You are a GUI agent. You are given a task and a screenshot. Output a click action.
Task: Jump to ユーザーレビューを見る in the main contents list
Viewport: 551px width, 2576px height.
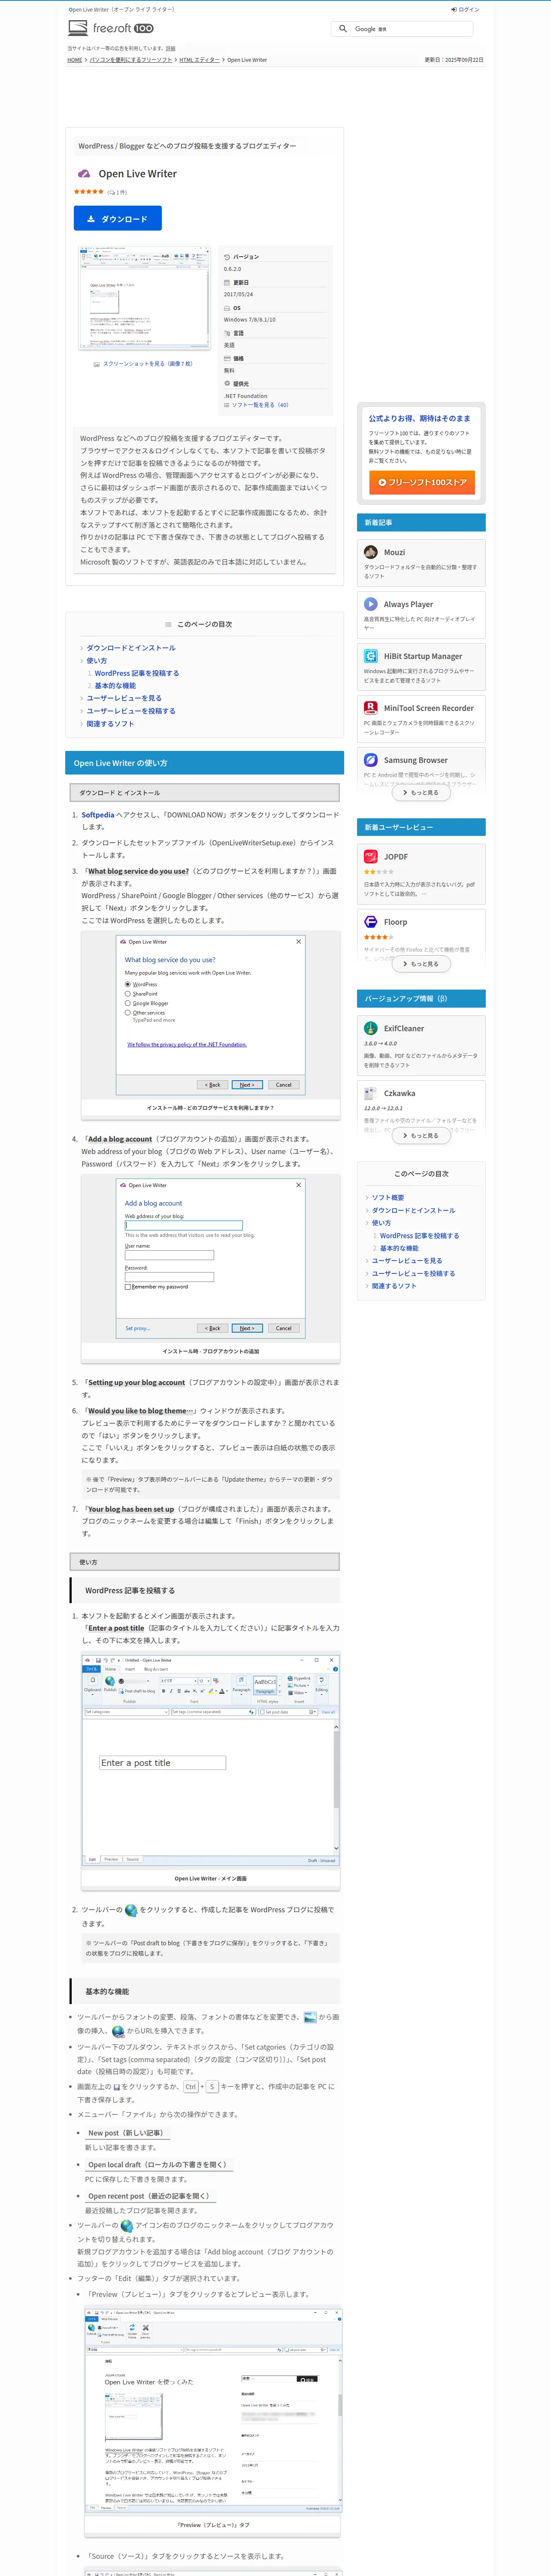[x=124, y=698]
